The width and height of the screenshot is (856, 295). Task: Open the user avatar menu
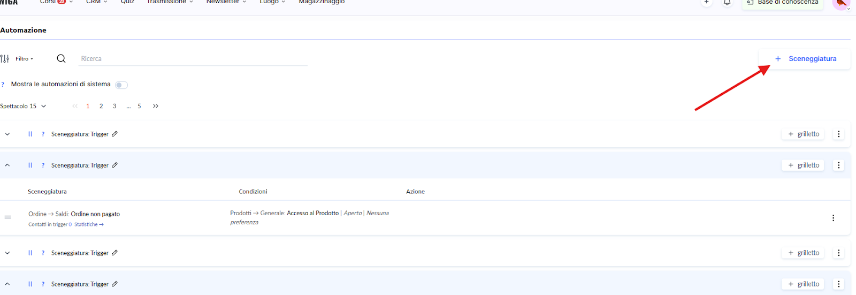click(842, 4)
